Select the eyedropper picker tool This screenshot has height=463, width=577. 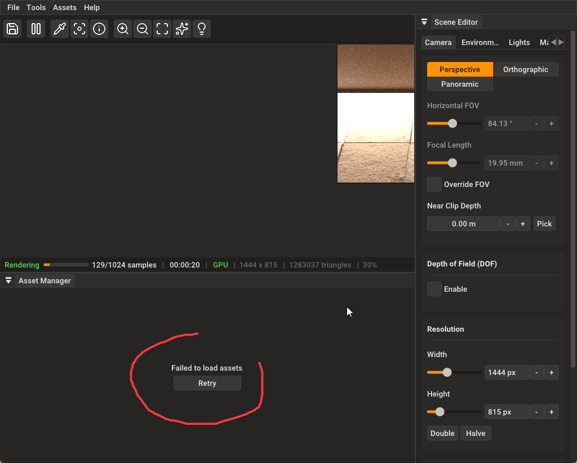60,29
